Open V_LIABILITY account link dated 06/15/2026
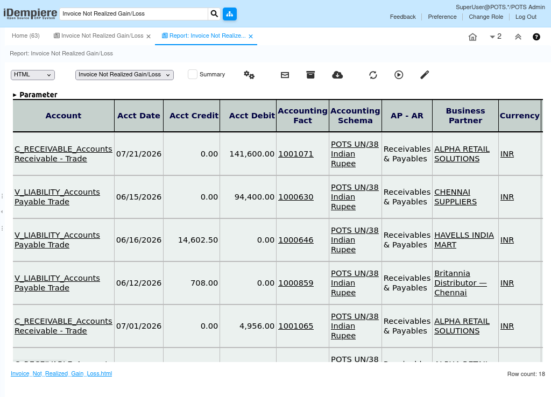This screenshot has height=397, width=551. coord(57,197)
